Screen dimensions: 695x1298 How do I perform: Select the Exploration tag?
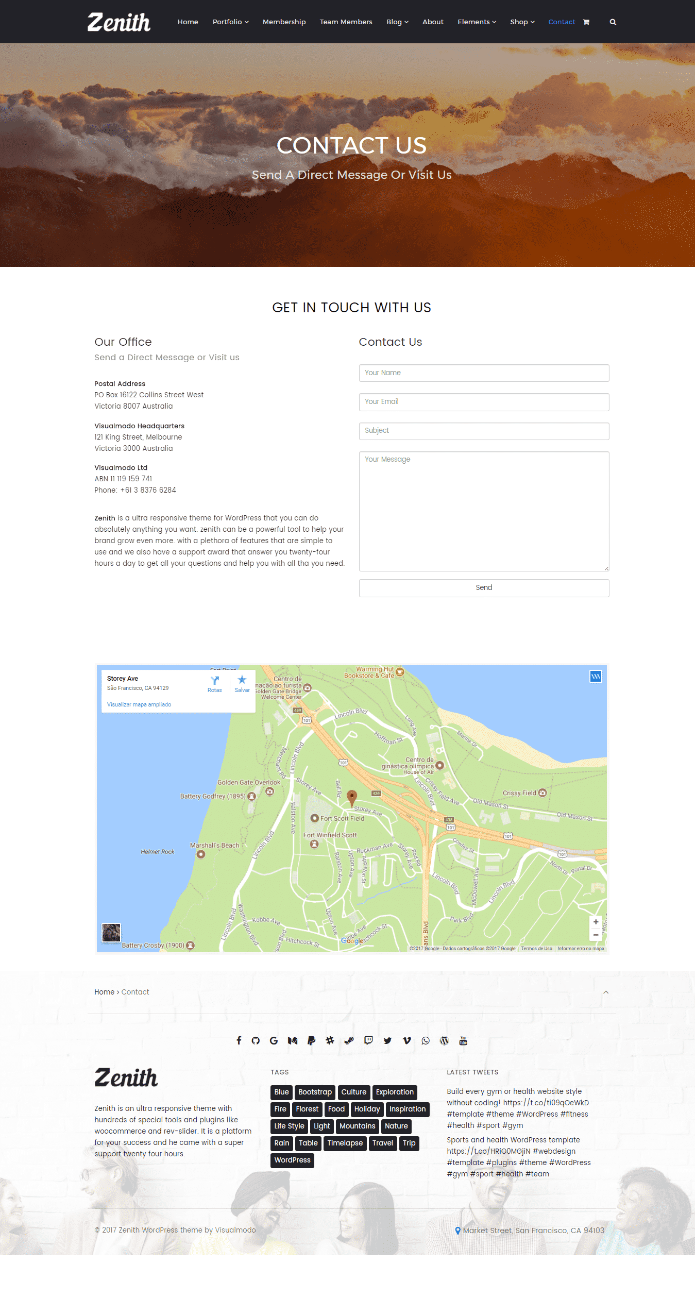[395, 1092]
